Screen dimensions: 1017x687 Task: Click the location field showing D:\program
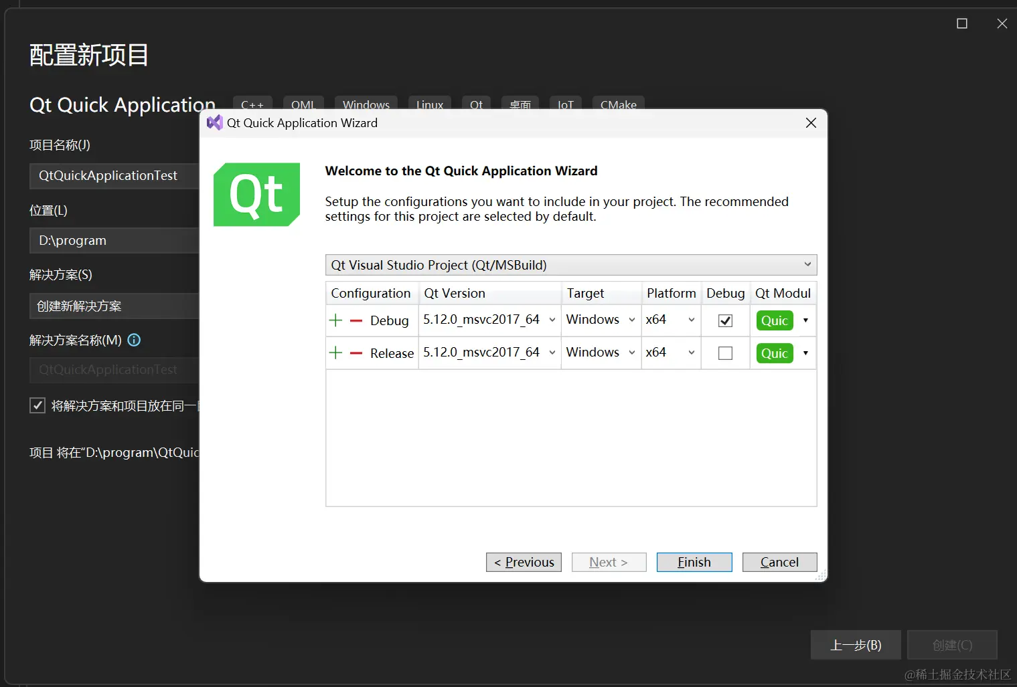point(114,240)
